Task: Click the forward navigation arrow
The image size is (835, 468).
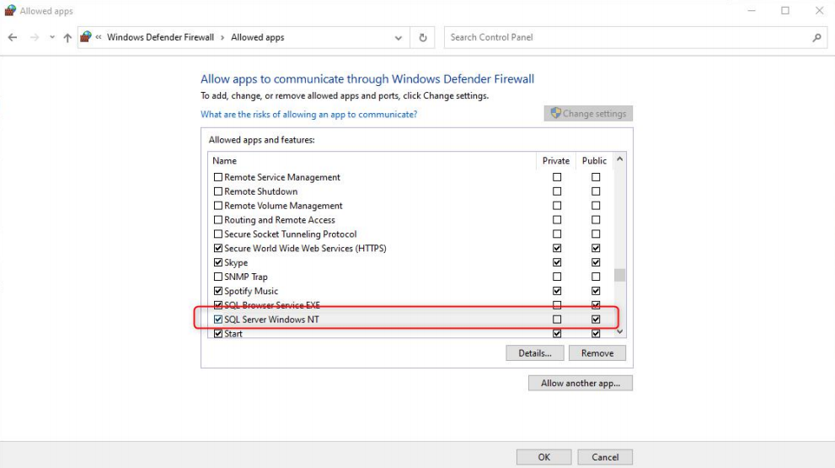Action: coord(35,37)
